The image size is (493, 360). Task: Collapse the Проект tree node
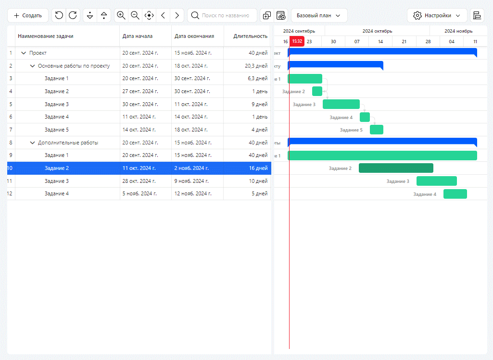[23, 53]
